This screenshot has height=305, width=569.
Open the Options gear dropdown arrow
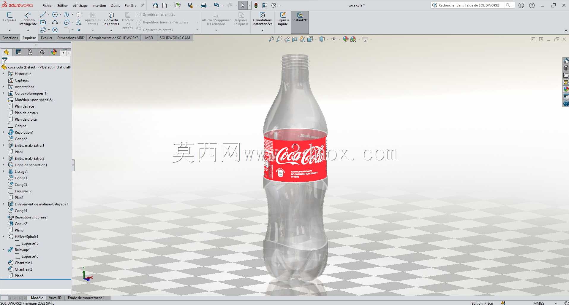pyautogui.click(x=280, y=5)
